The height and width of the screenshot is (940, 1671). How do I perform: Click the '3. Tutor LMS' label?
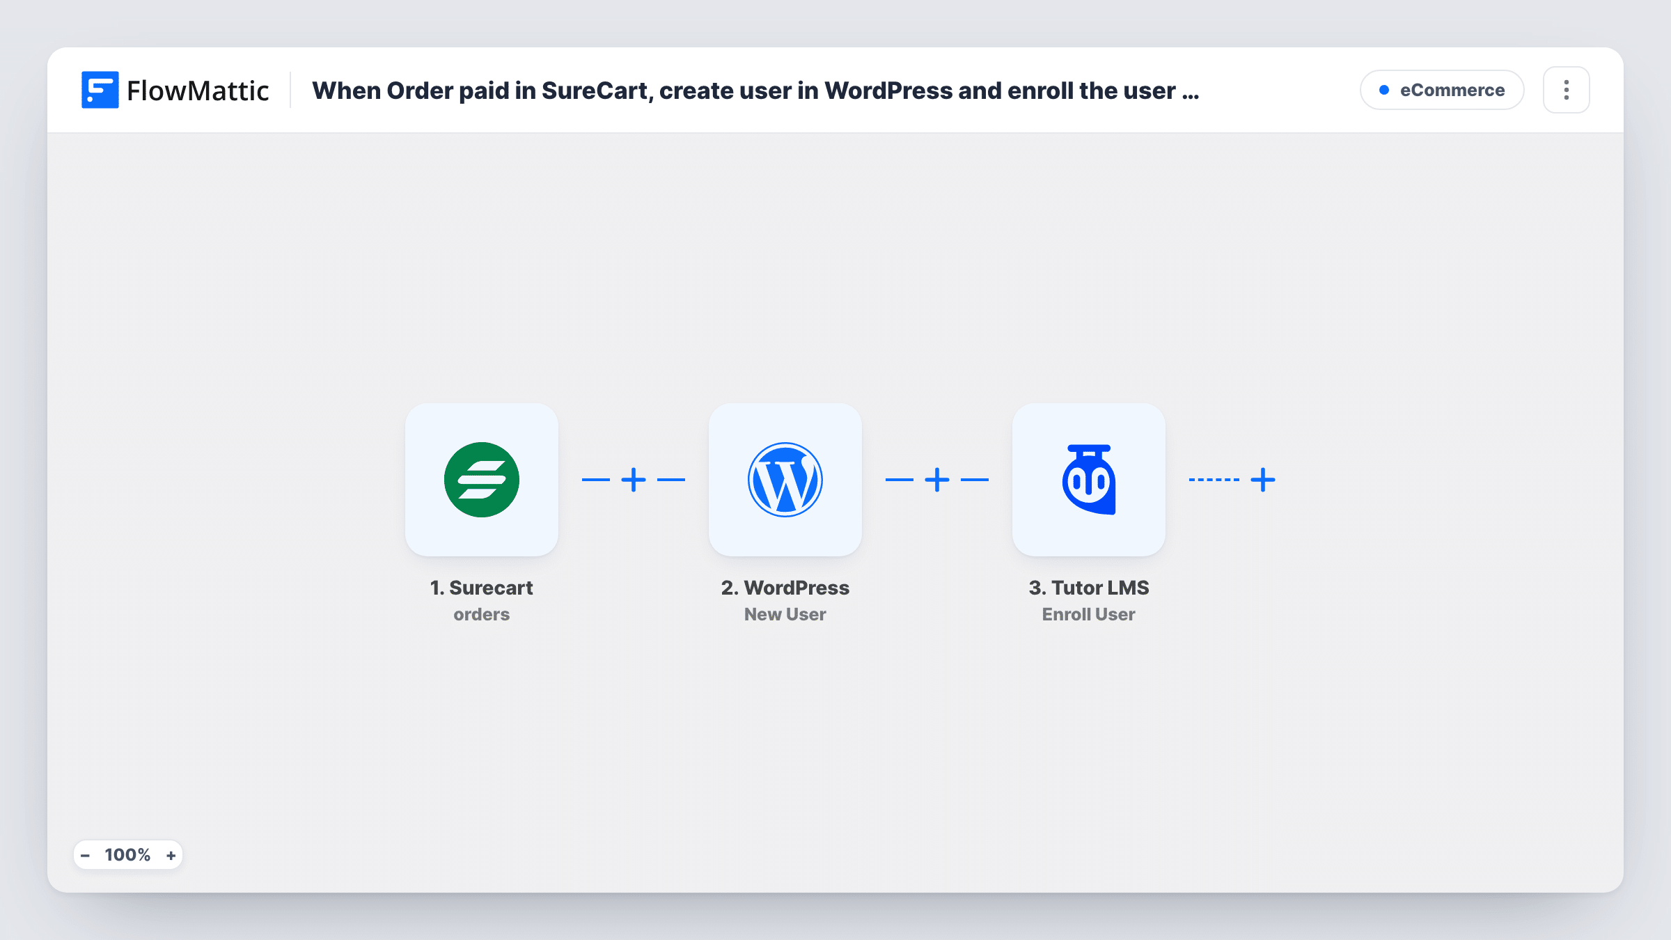coord(1088,588)
